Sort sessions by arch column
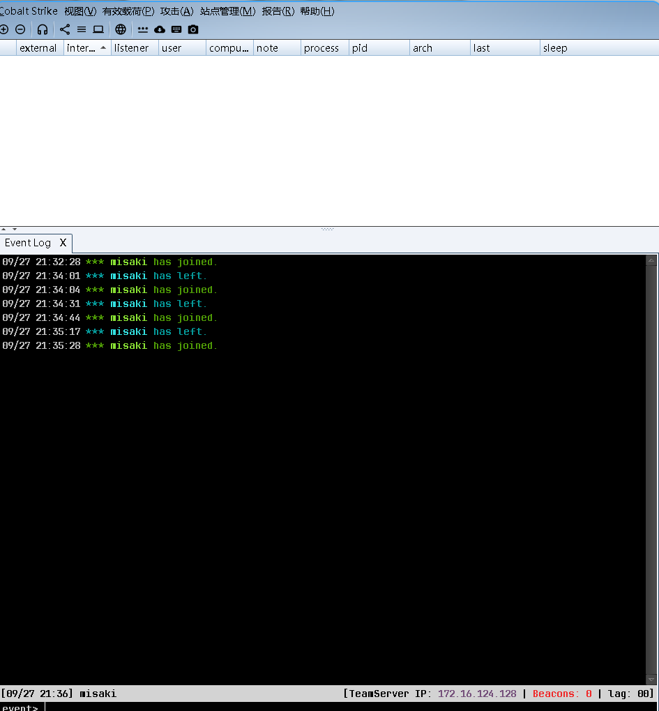The width and height of the screenshot is (659, 711). (440, 47)
